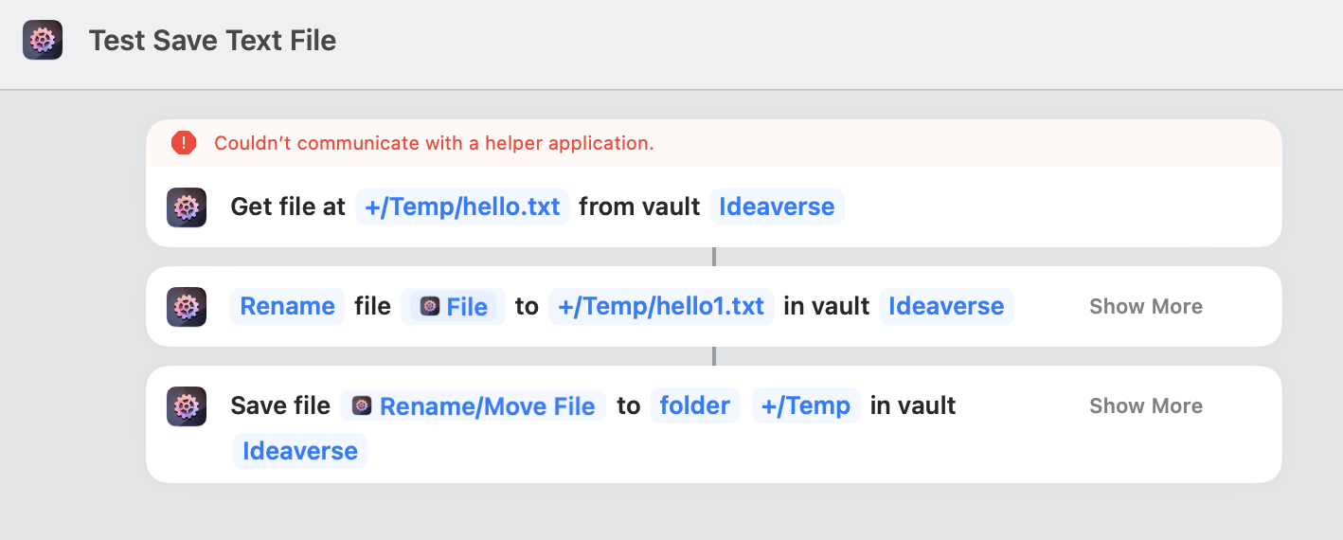Select Ideaverse vault in Rename action
The image size is (1343, 540).
click(945, 306)
